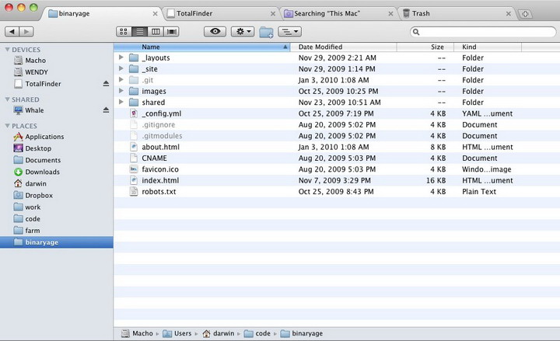Close the Trash tab
The width and height of the screenshot is (560, 341).
click(509, 13)
